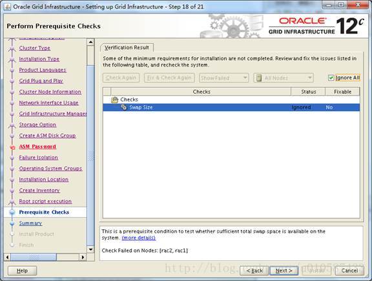Viewport: 372px width, 281px height.
Task: Open the Installation Location step
Action: 44,179
